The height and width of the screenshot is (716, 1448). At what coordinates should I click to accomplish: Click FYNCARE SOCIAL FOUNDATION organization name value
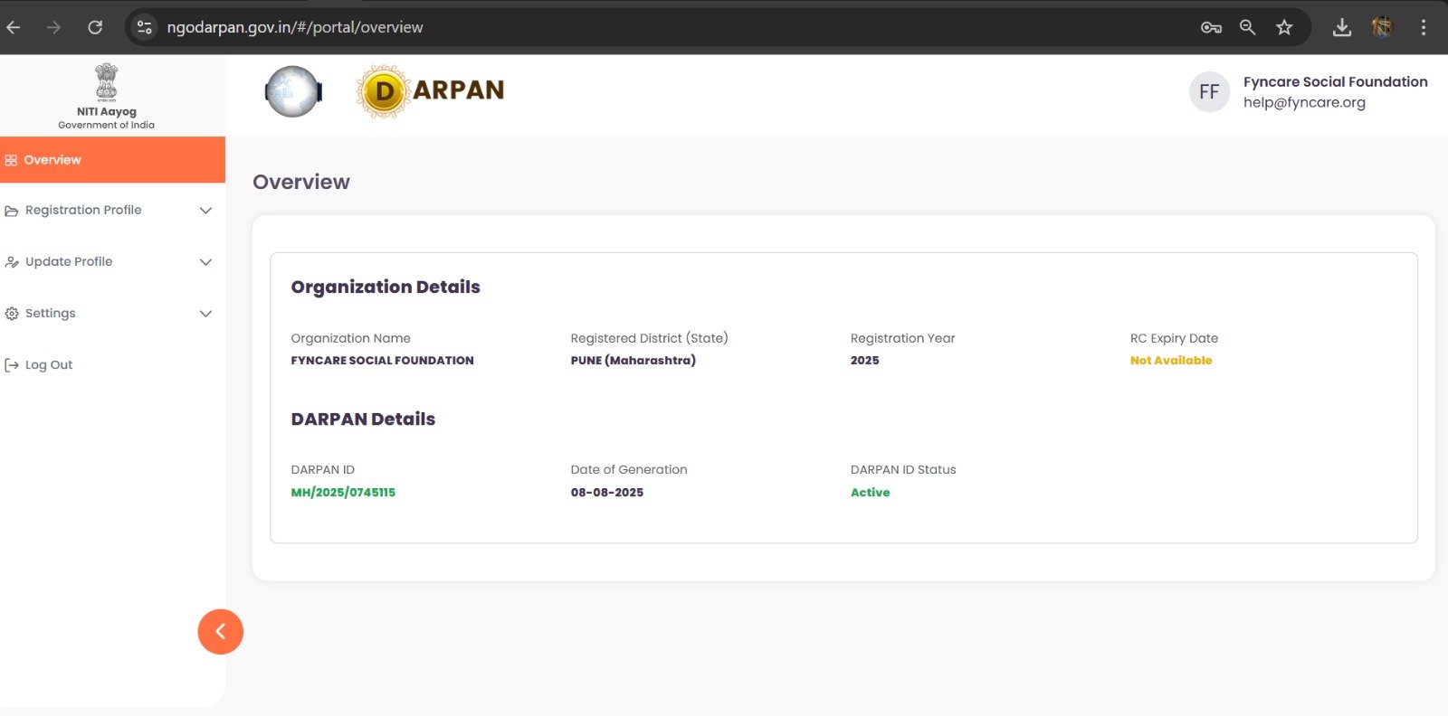click(x=382, y=361)
